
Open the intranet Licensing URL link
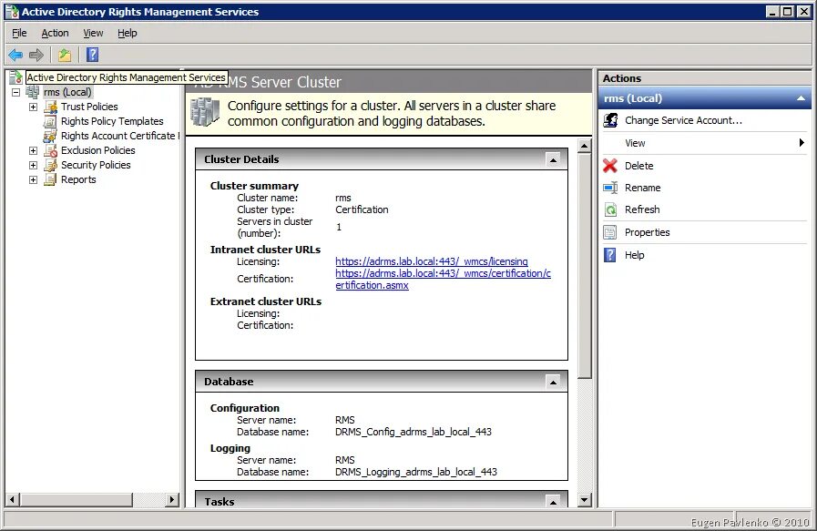point(432,261)
